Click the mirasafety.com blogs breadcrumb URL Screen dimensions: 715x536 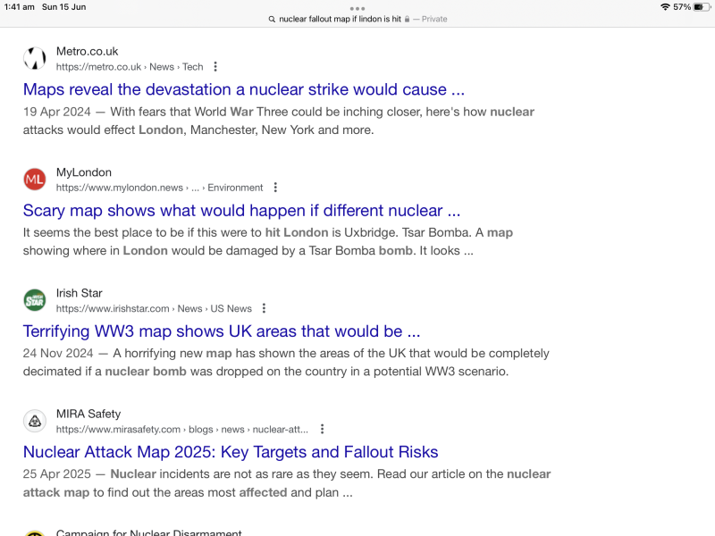coord(182,430)
